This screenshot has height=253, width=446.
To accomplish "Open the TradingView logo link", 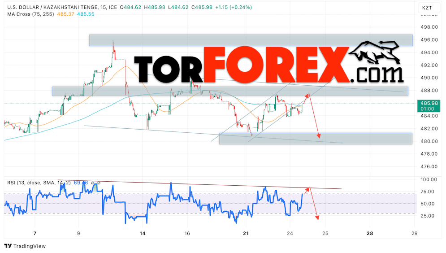I will [x=25, y=246].
